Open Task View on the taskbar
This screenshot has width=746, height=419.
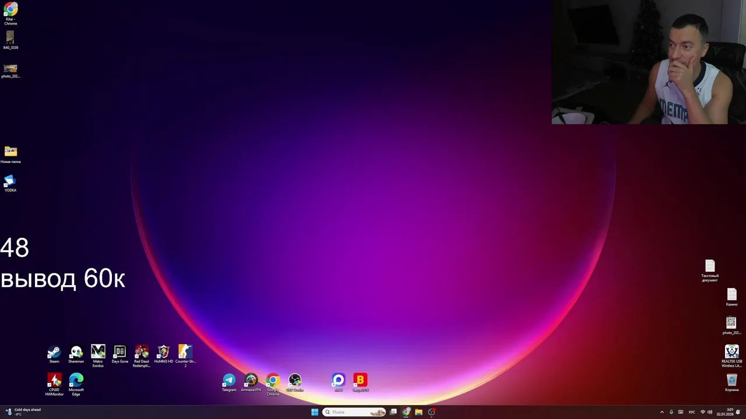pos(393,412)
